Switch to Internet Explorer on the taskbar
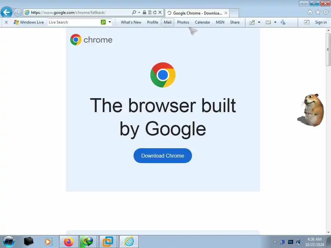The height and width of the screenshot is (248, 331). 129,242
